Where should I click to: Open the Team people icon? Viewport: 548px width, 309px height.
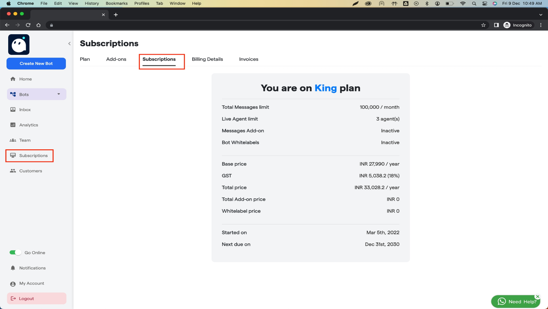tap(13, 140)
